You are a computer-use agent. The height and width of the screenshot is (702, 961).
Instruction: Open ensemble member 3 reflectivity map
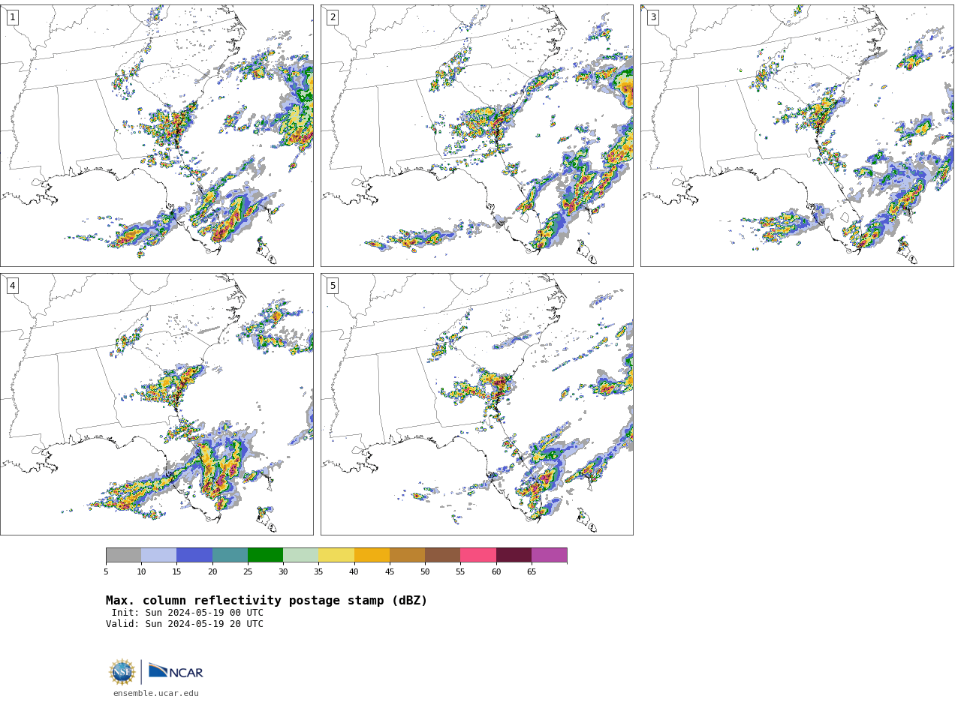coord(797,136)
